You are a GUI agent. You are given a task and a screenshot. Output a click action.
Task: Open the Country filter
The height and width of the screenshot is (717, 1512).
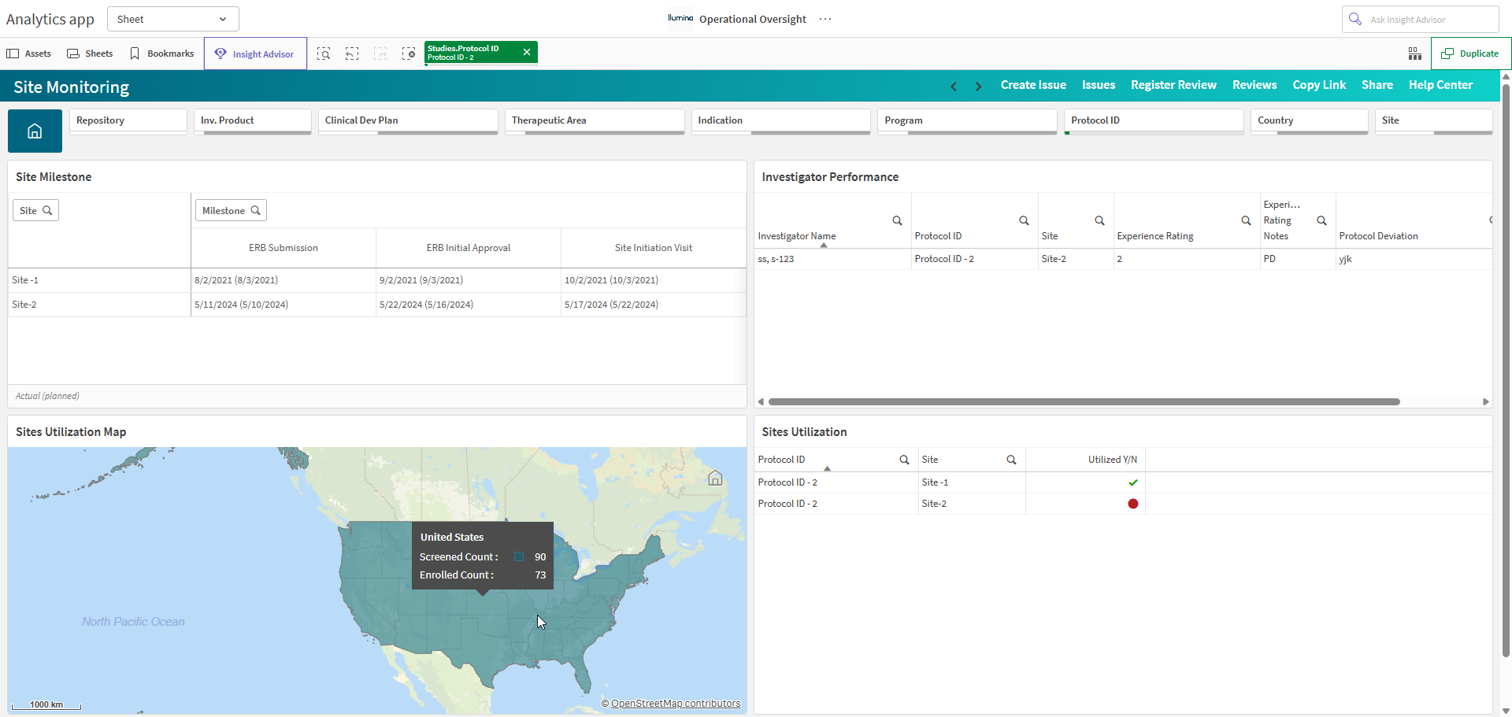click(x=1309, y=121)
